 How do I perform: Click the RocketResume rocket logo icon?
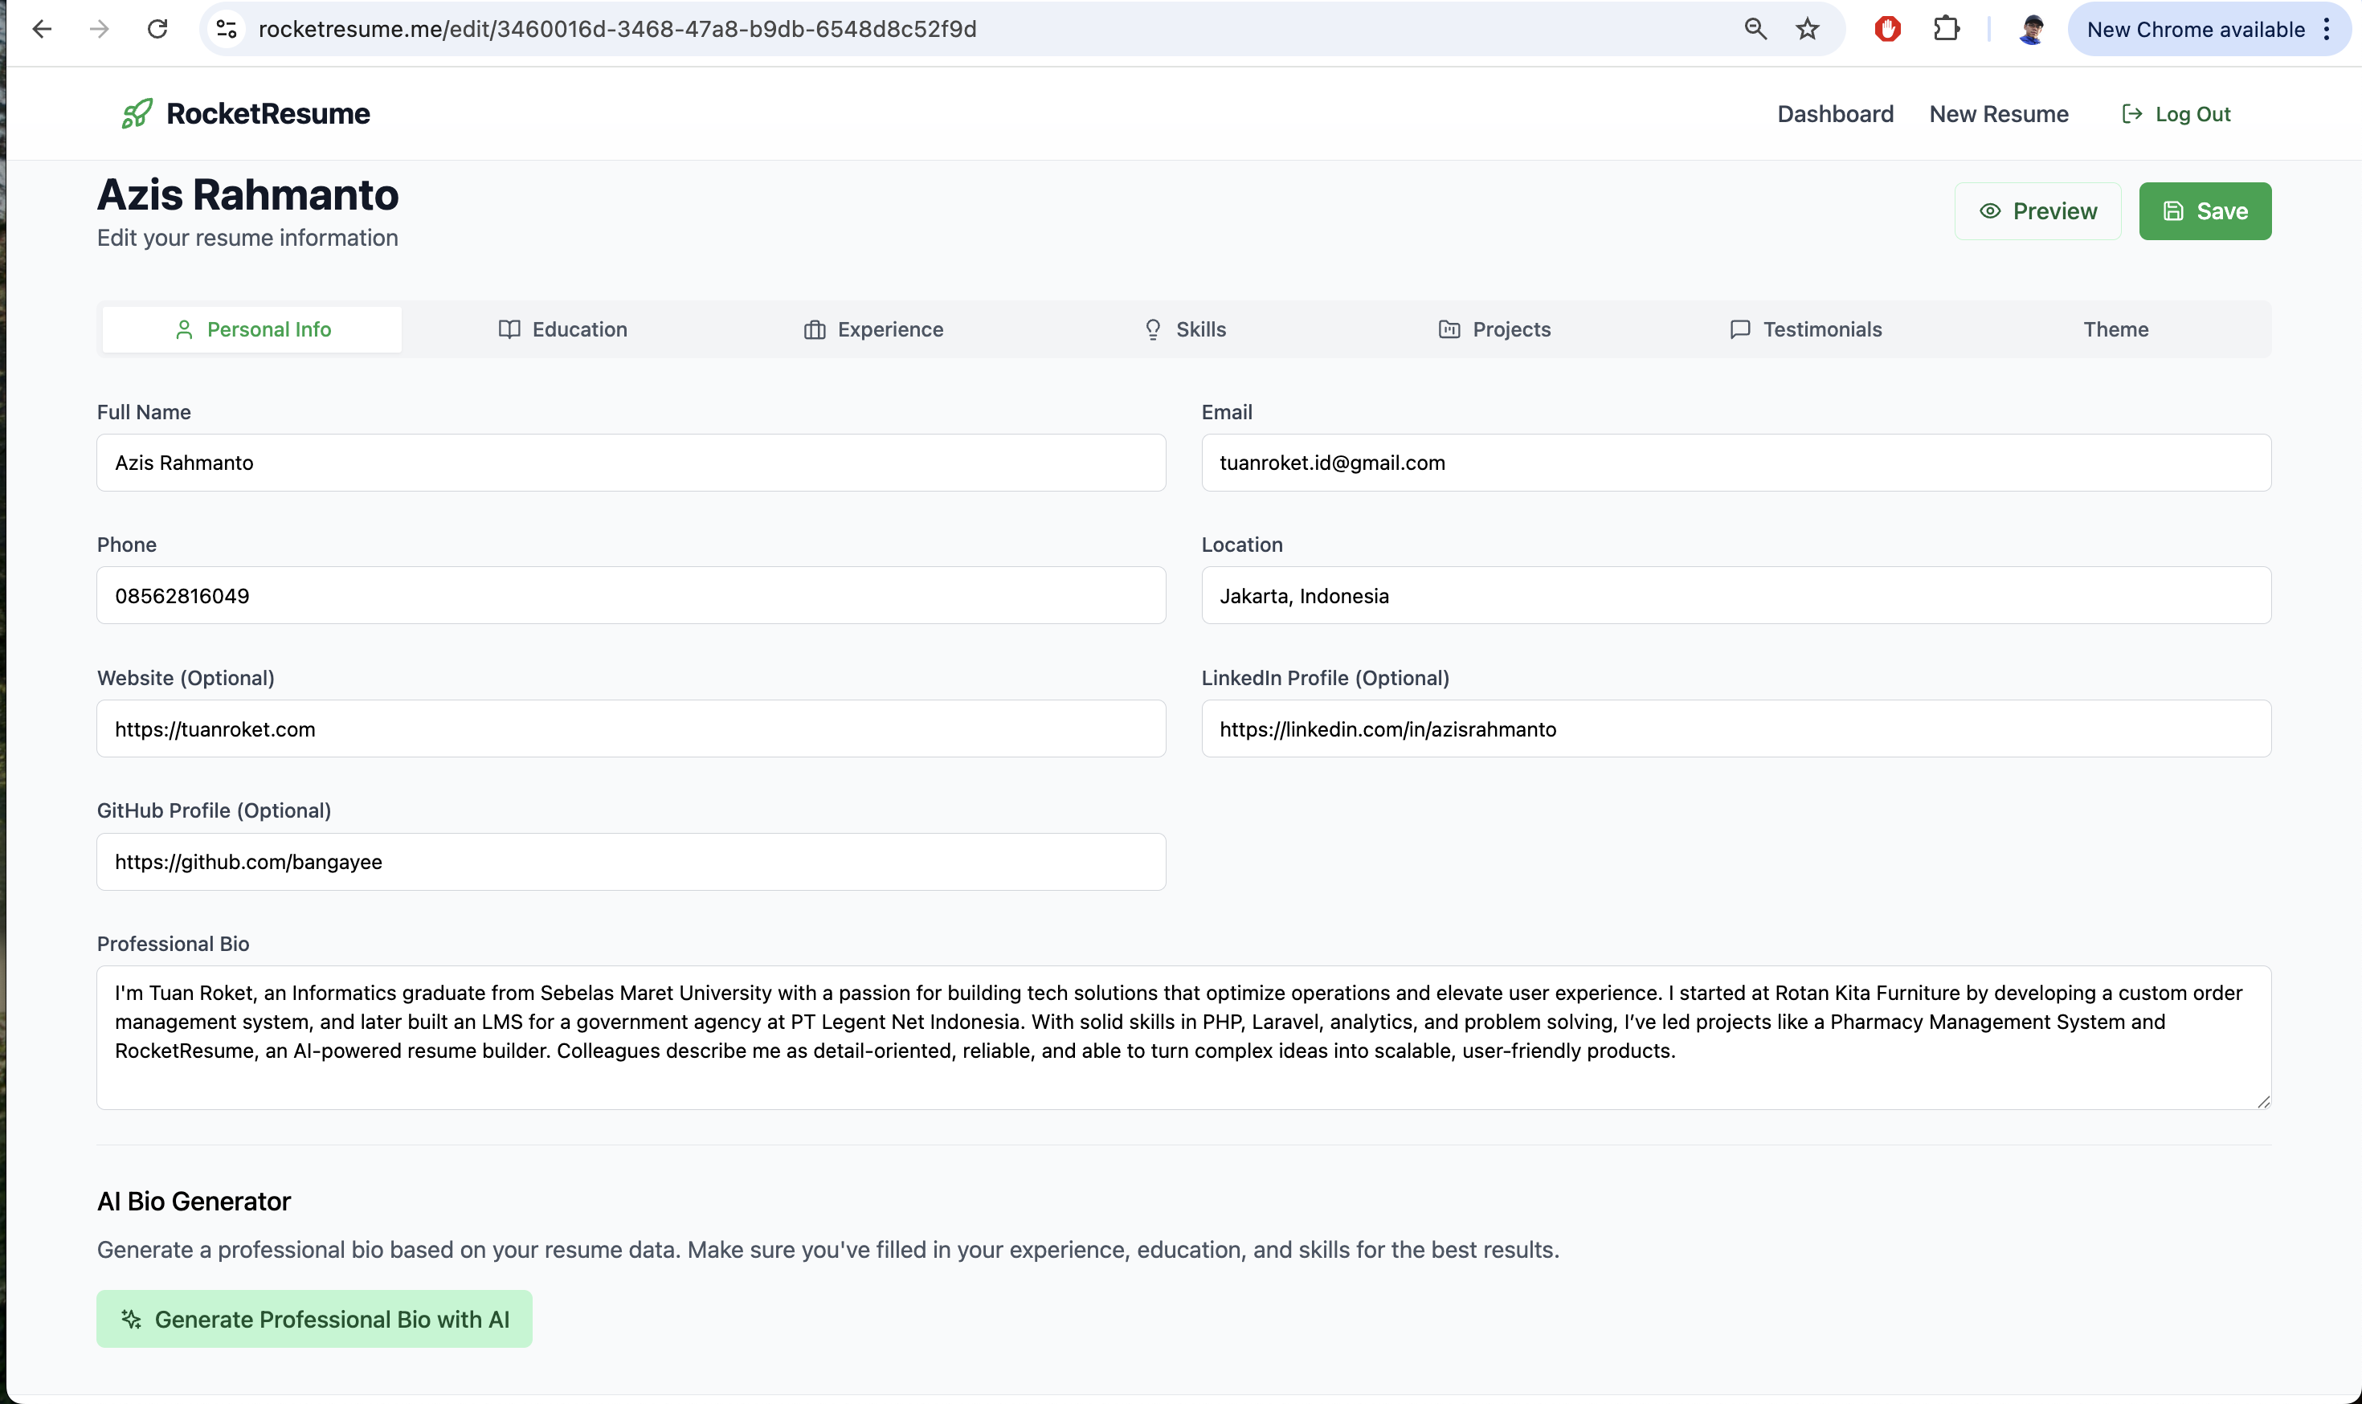[x=137, y=113]
